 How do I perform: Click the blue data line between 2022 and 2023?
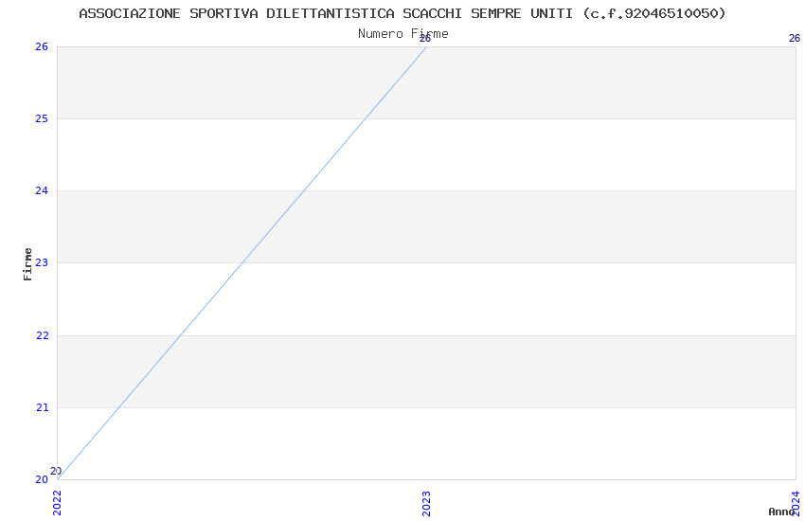tap(241, 262)
